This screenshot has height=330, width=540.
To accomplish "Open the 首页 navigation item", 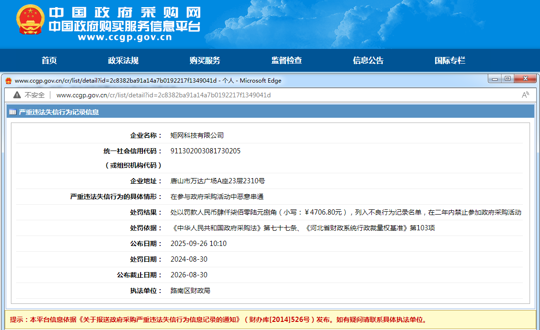I will [49, 61].
